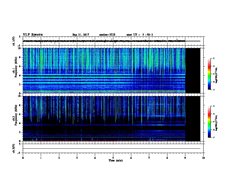Click the "start UT = 3 : 50: 2" text

(x=140, y=35)
